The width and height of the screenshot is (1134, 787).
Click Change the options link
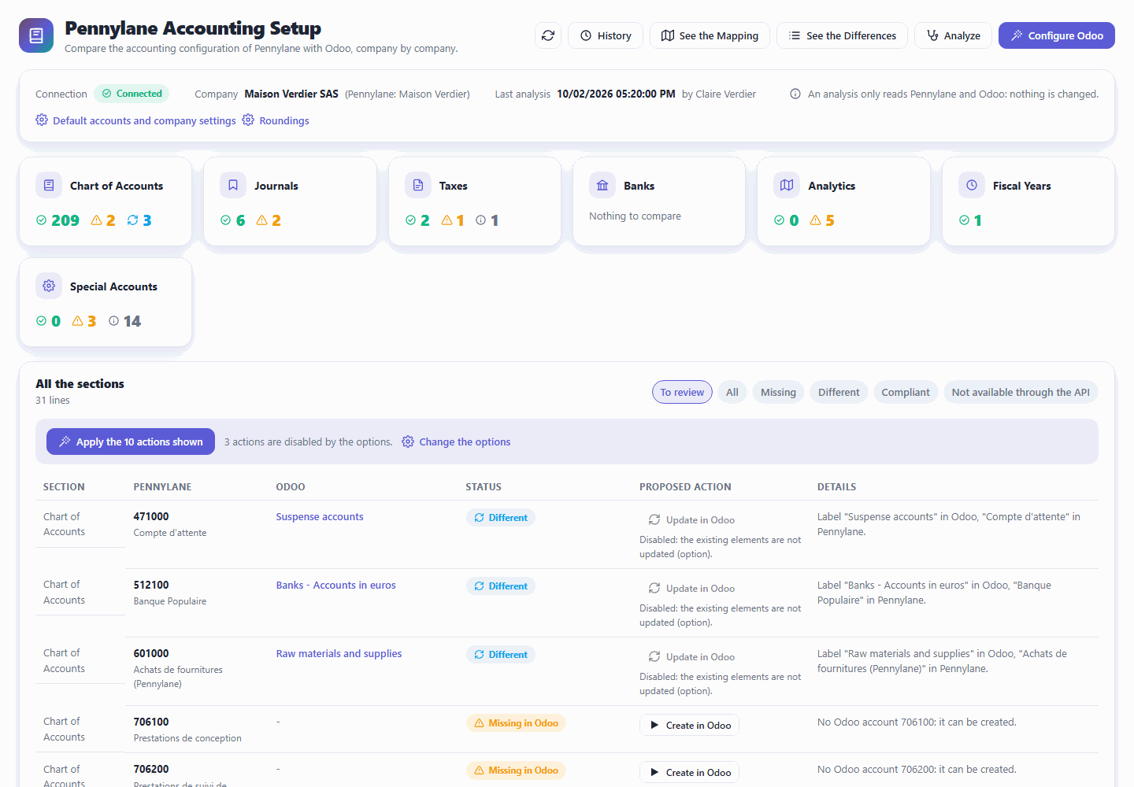coord(465,442)
